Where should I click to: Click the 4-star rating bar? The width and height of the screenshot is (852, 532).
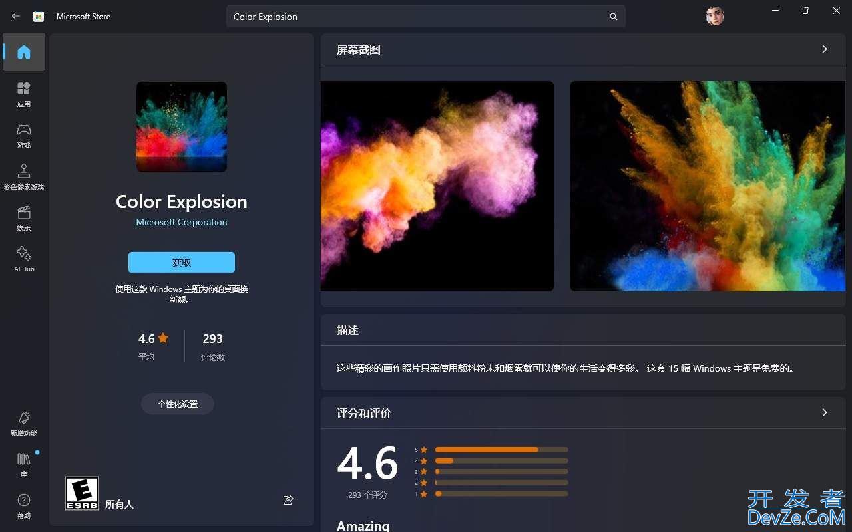[501, 461]
